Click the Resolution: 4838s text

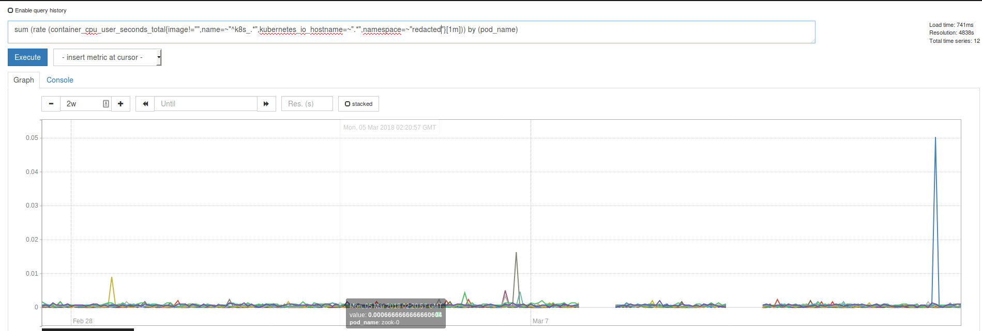click(x=951, y=33)
